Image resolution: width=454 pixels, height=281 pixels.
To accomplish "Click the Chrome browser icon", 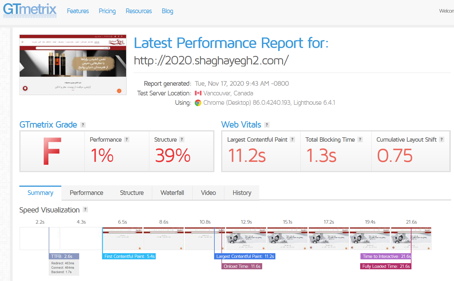I will (198, 103).
